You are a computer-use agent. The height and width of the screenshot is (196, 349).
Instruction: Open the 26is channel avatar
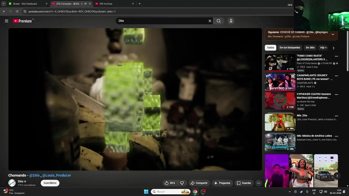[12, 183]
